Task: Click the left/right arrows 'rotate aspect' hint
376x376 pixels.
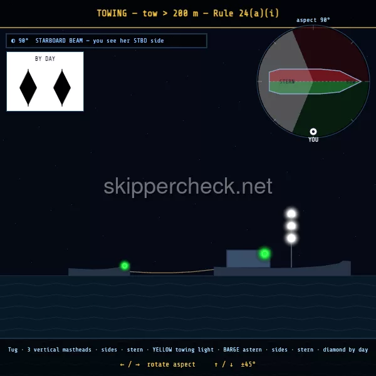Action: (157, 364)
